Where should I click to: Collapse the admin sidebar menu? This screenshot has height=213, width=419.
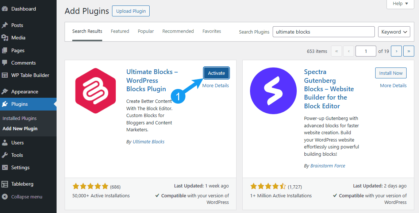click(x=27, y=197)
